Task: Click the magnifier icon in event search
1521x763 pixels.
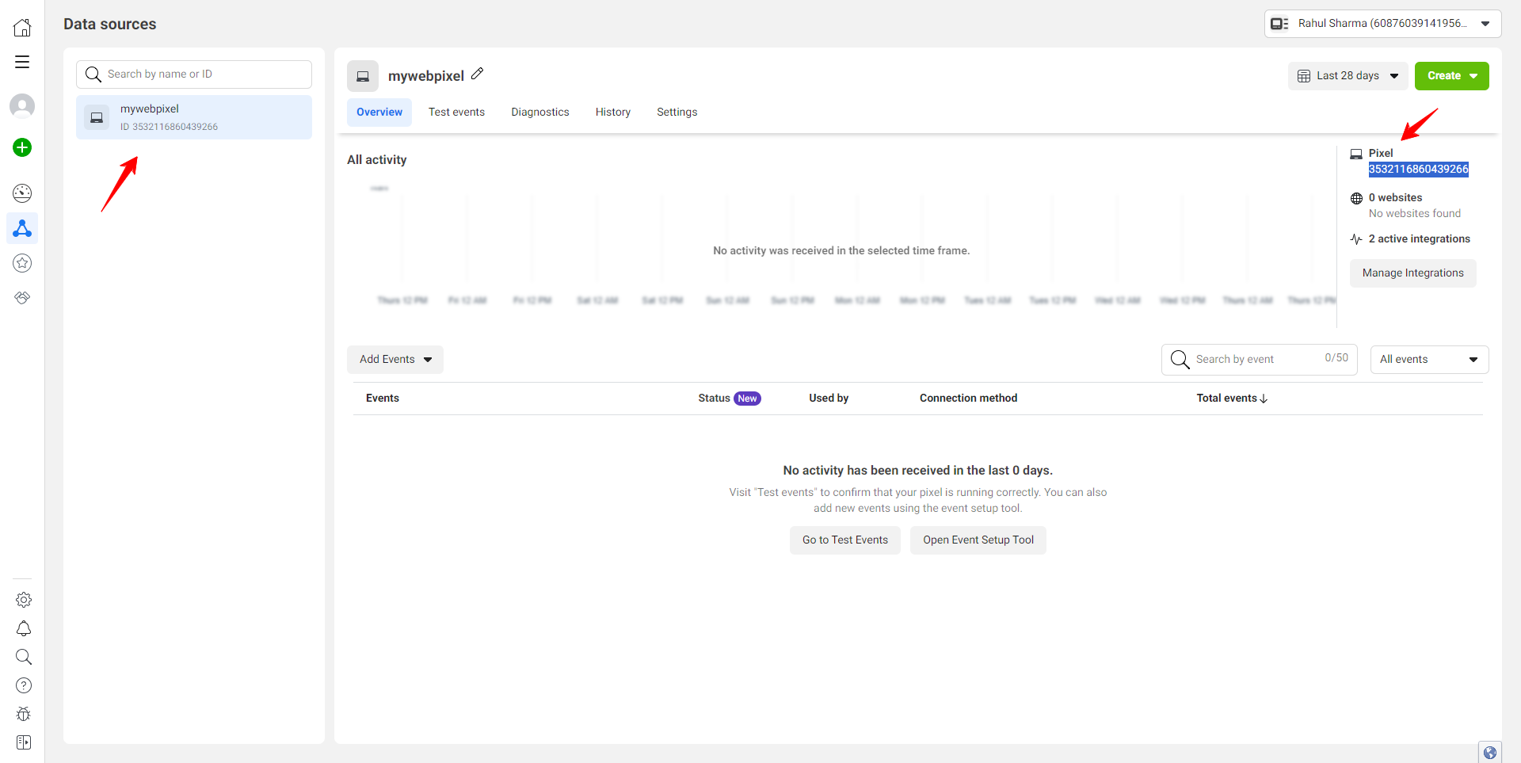Action: (1180, 360)
